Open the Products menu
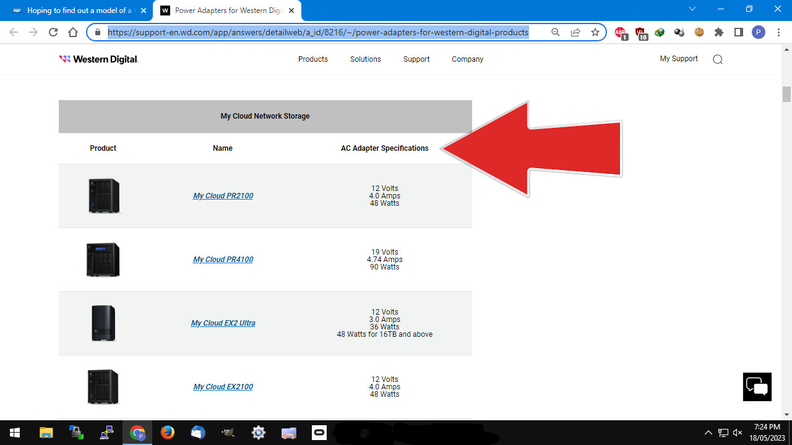The width and height of the screenshot is (792, 445). tap(313, 59)
